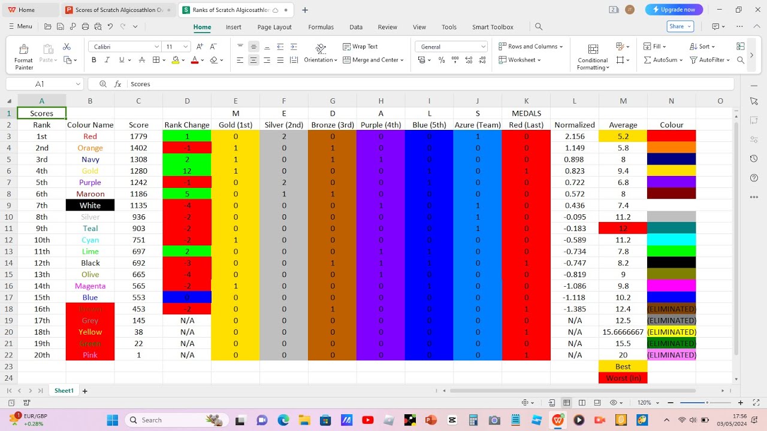
Task: Click the zoom slider in status bar
Action: pyautogui.click(x=708, y=403)
